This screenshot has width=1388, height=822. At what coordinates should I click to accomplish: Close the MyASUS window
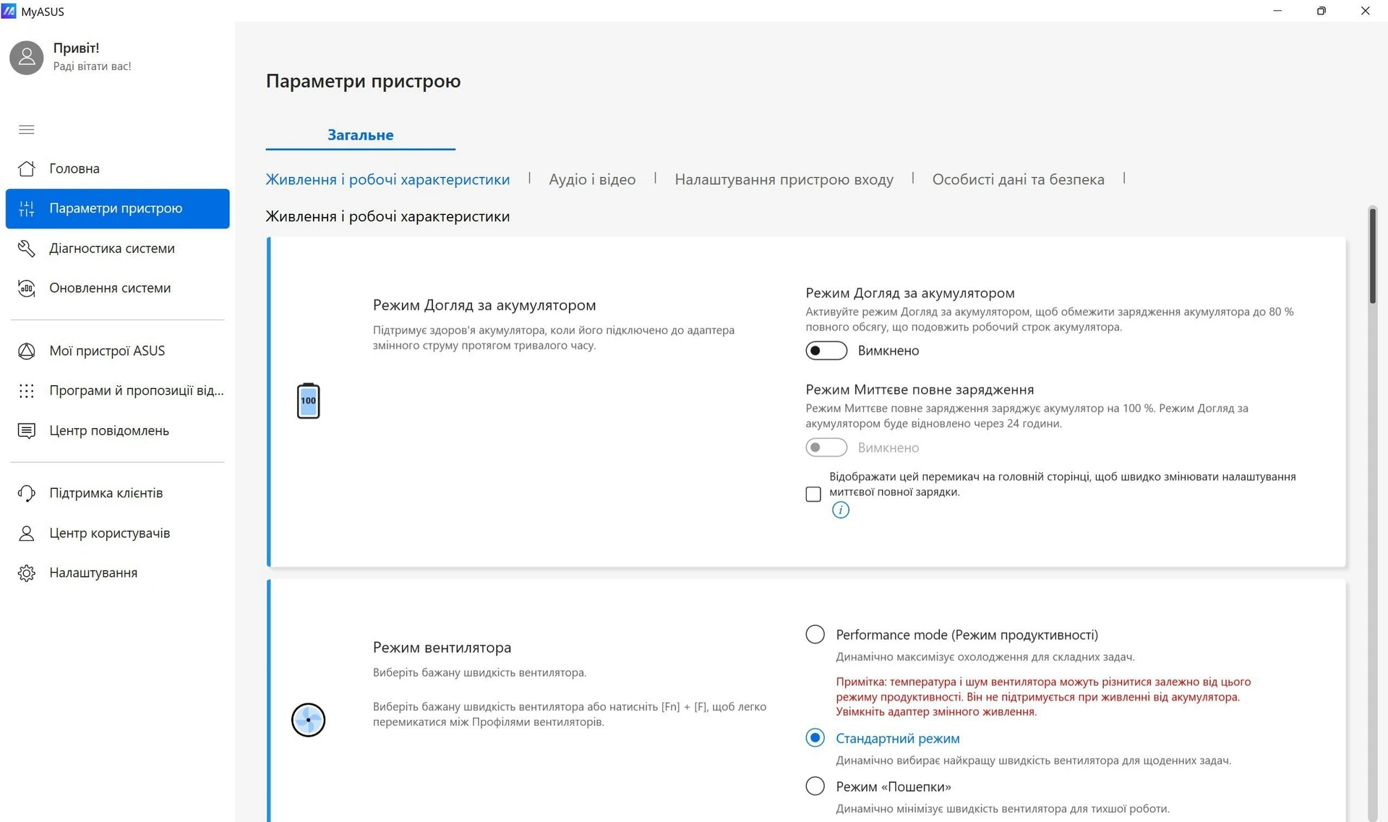click(1365, 11)
